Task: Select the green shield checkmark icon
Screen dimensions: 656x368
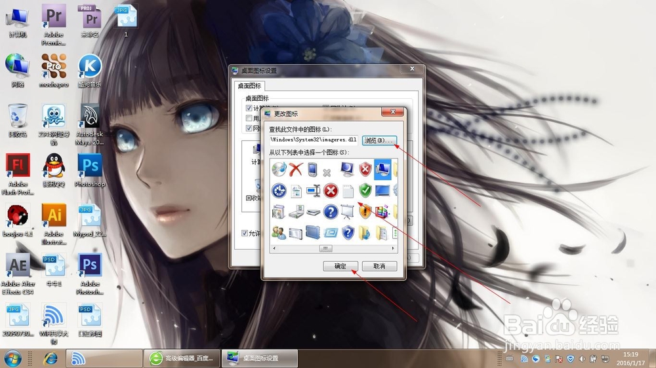Action: [x=365, y=191]
